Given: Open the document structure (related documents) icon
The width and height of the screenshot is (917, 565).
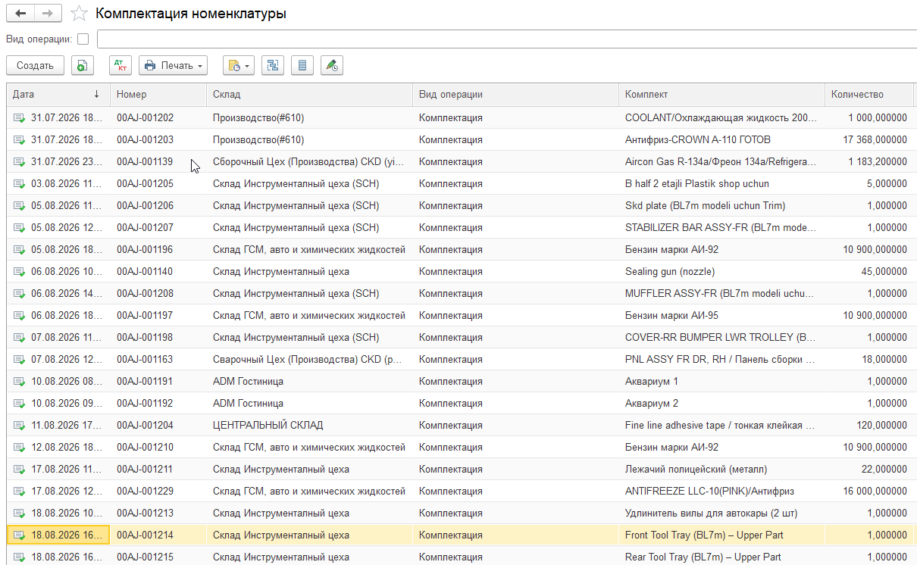Looking at the screenshot, I should [272, 66].
